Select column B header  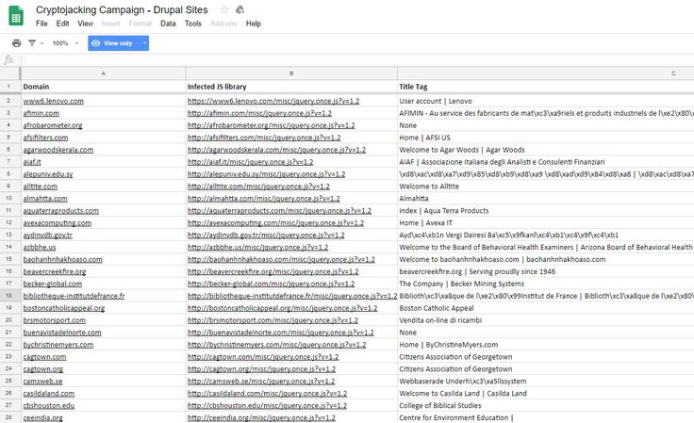point(291,73)
